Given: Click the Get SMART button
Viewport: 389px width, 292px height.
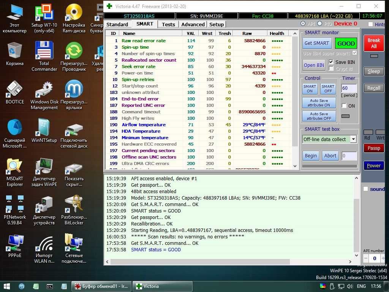Looking at the screenshot, I should click(x=317, y=43).
